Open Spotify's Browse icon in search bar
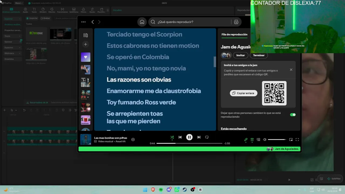Viewport: 345px width, 194px height. [236, 22]
